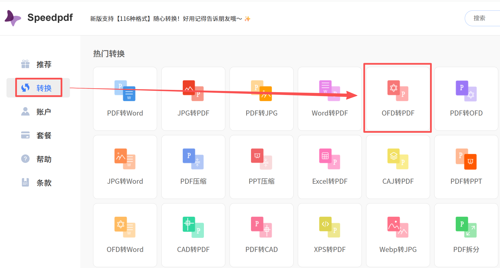Select the PPT压缩 tool
The width and height of the screenshot is (500, 268).
[261, 167]
